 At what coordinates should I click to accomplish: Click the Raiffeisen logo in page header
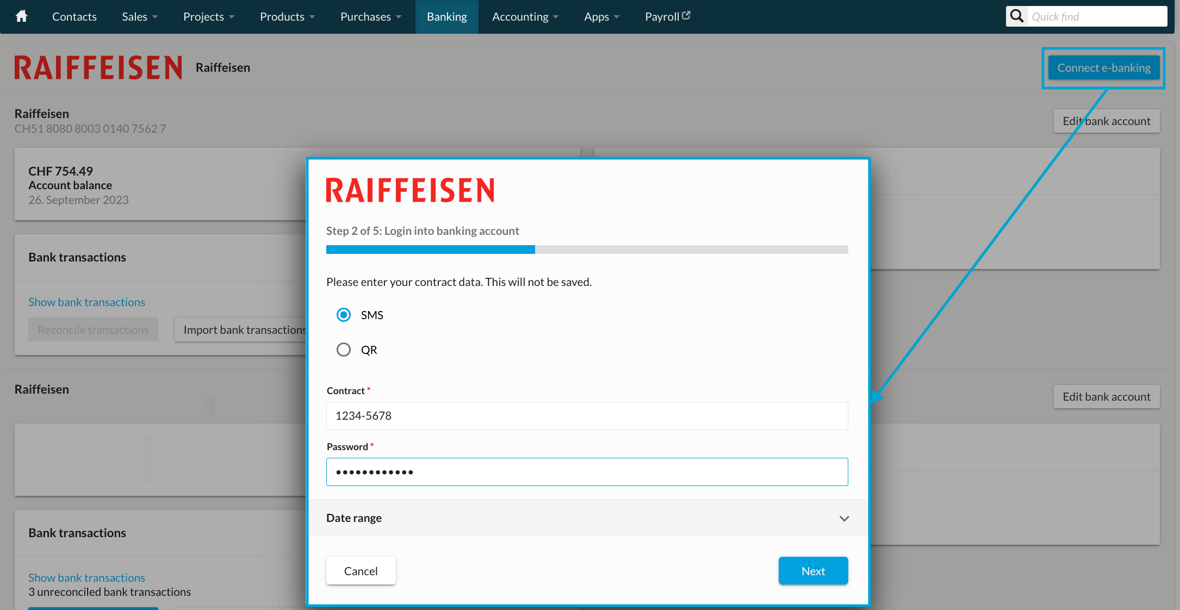pos(98,67)
